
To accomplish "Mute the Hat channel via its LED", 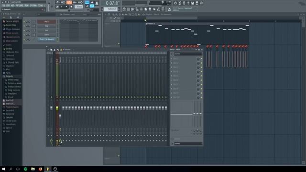I will (24, 31).
